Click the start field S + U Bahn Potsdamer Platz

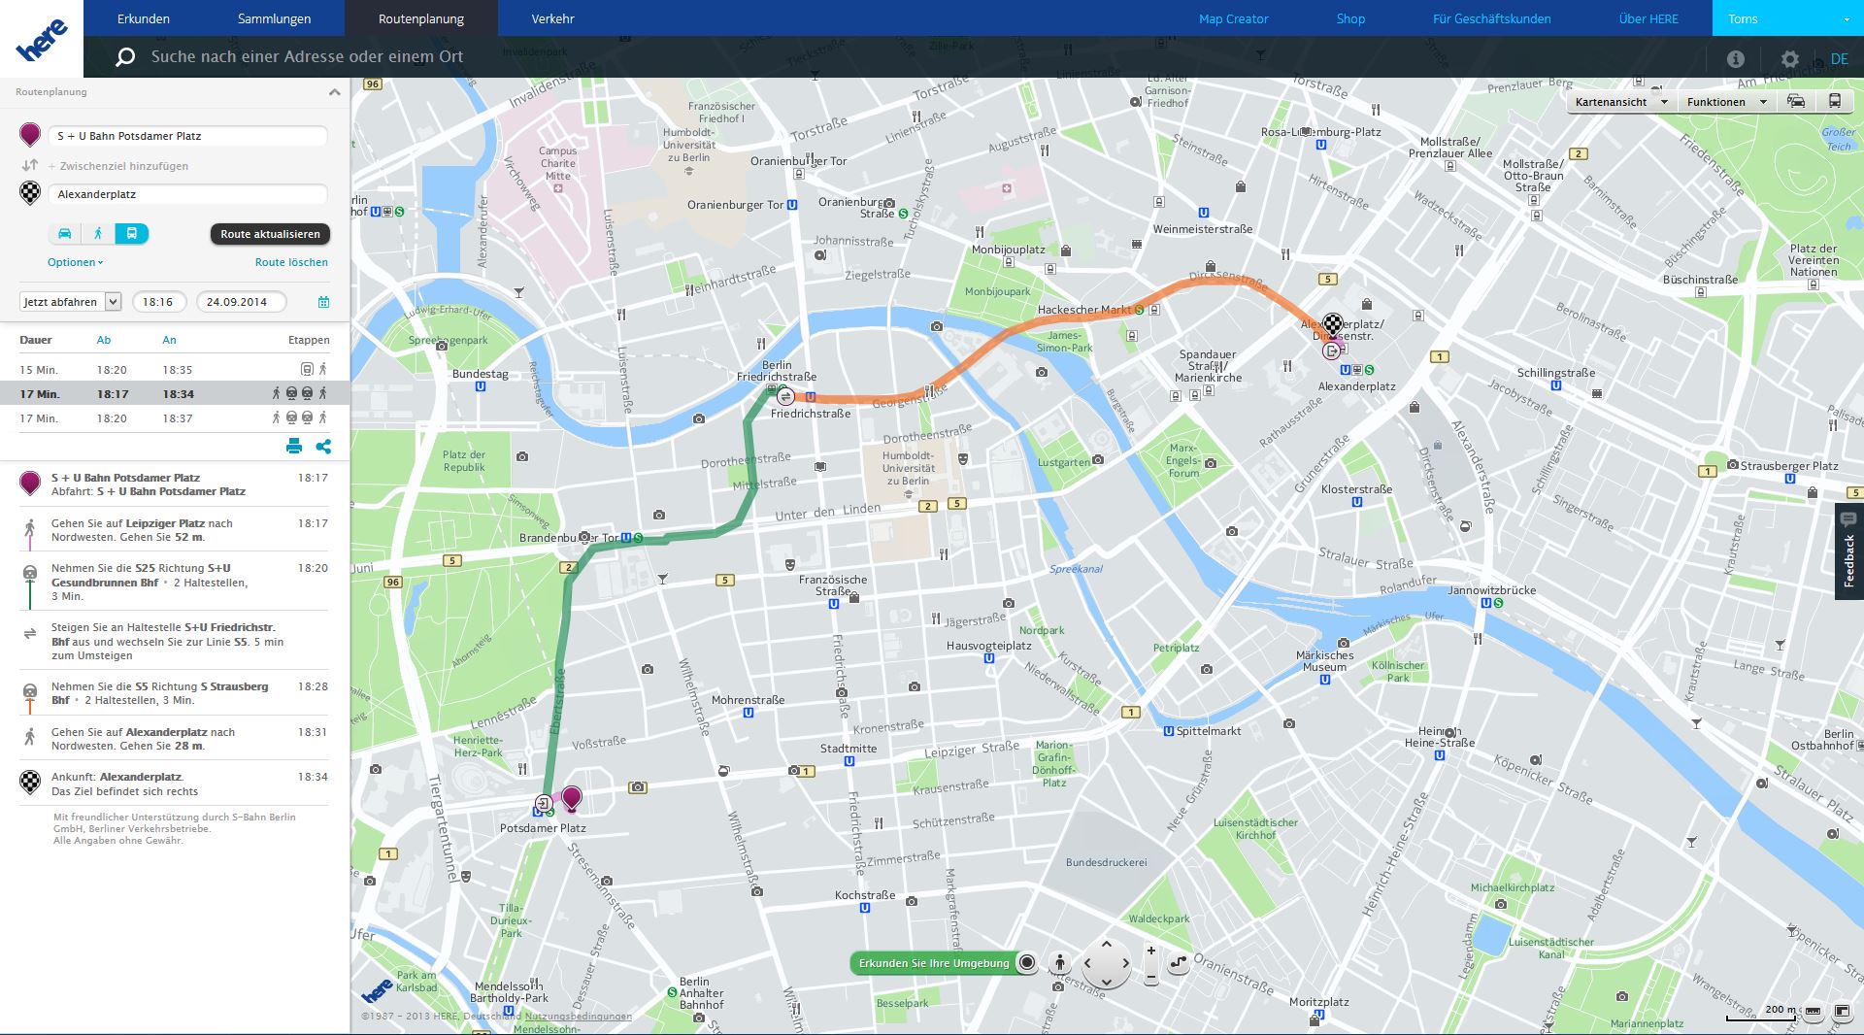[x=187, y=136]
